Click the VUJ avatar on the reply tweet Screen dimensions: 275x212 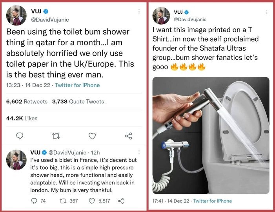click(x=16, y=159)
